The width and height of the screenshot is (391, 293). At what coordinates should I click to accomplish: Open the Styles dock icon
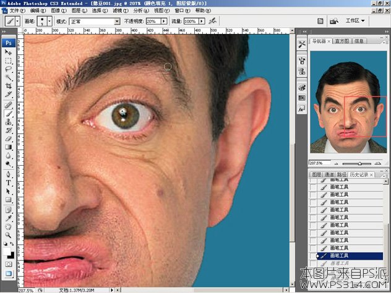tap(302, 108)
